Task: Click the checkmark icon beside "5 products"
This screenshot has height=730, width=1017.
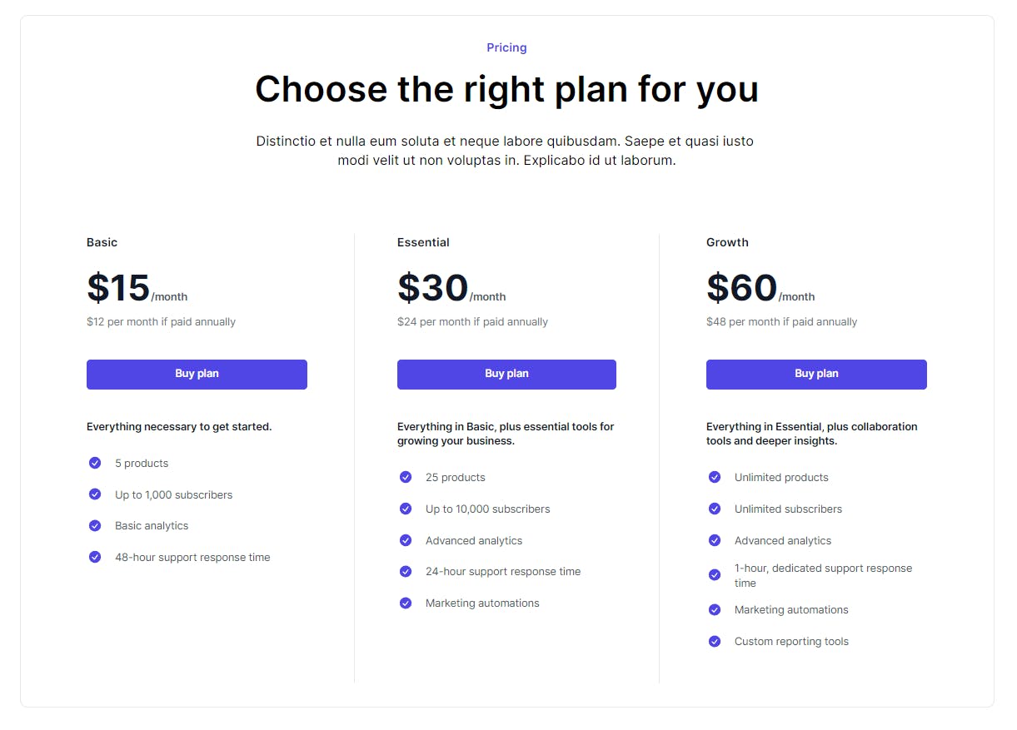Action: coord(95,463)
